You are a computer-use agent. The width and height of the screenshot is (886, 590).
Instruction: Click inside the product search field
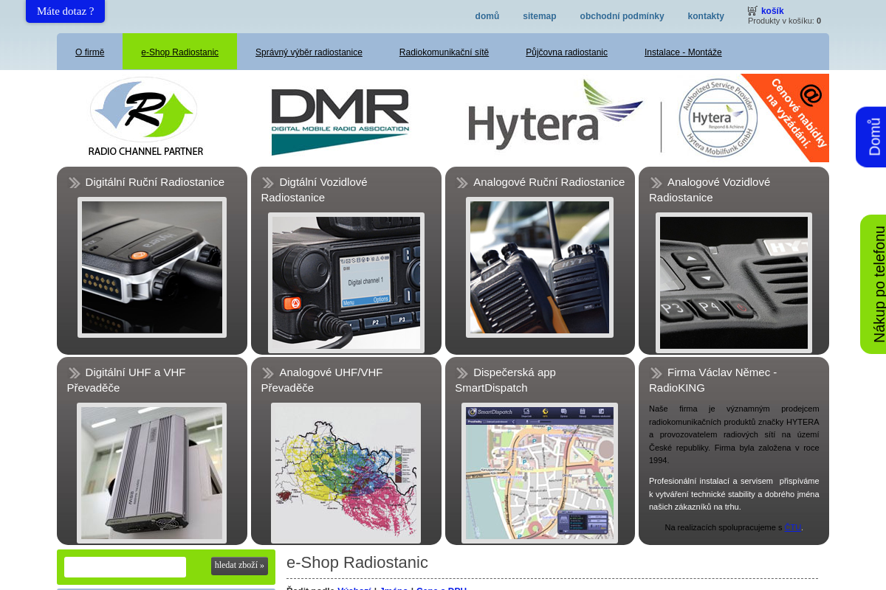(x=124, y=567)
